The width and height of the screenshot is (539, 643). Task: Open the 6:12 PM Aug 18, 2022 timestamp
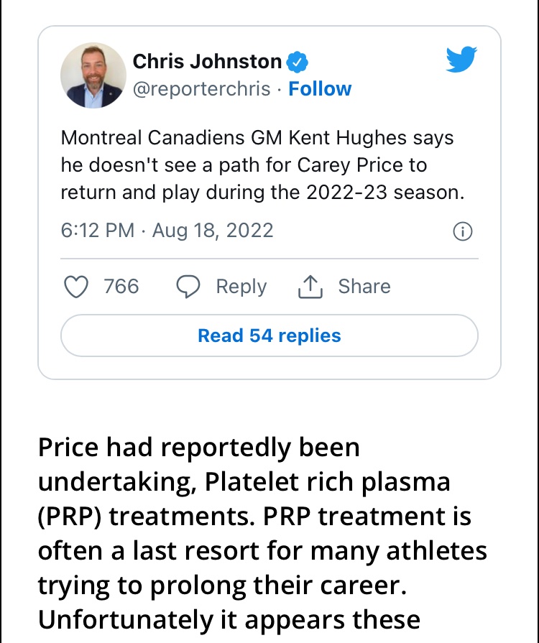click(167, 231)
